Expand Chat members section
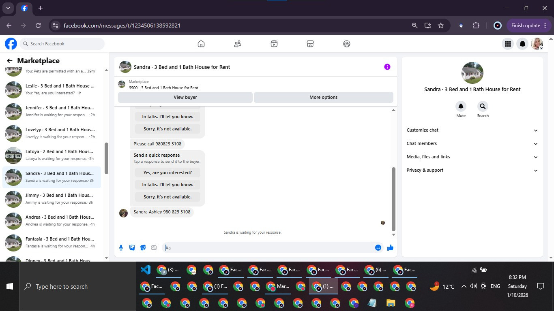Screen dimensions: 554x311 point(472,144)
